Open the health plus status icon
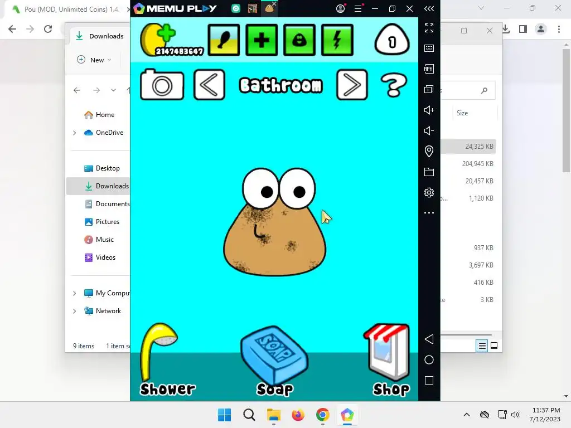Image resolution: width=571 pixels, height=428 pixels. 262,40
